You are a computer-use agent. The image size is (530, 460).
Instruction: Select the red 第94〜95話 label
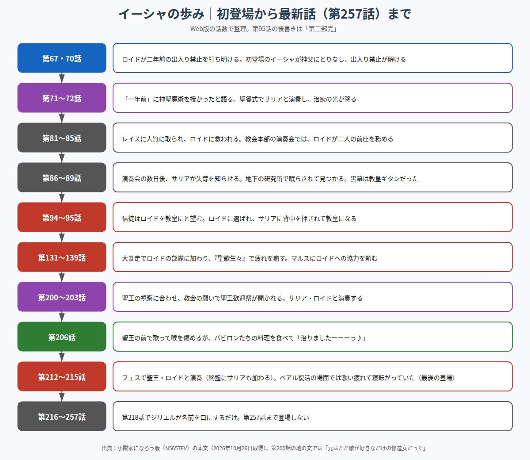[x=62, y=217]
